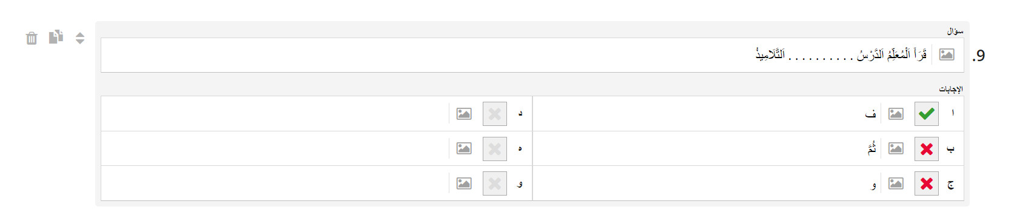
Task: Insert an image for the last answer و
Action: point(464,183)
